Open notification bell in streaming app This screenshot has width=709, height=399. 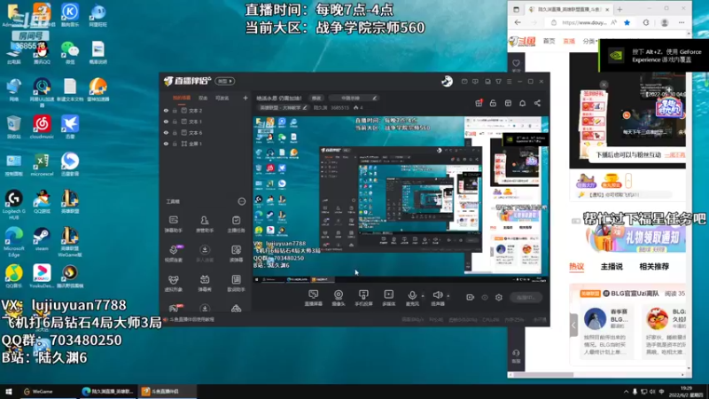(522, 103)
